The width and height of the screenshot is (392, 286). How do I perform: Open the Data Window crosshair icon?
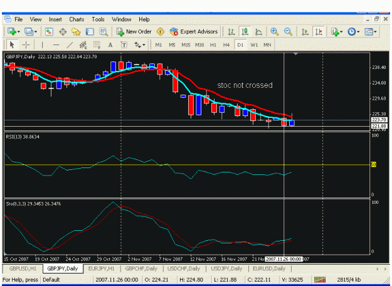[x=63, y=32]
